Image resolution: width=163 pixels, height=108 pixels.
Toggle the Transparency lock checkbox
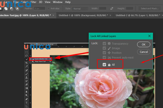104,43
